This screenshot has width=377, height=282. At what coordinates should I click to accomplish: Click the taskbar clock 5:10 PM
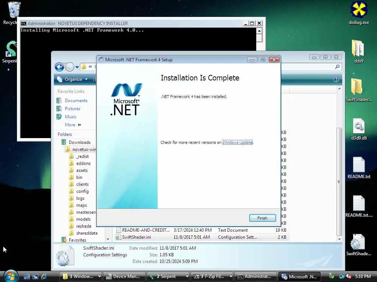(x=363, y=276)
